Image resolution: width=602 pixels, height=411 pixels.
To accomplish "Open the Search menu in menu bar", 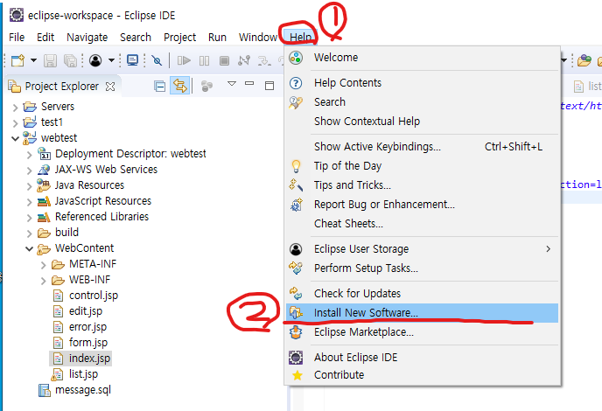I will click(x=136, y=38).
